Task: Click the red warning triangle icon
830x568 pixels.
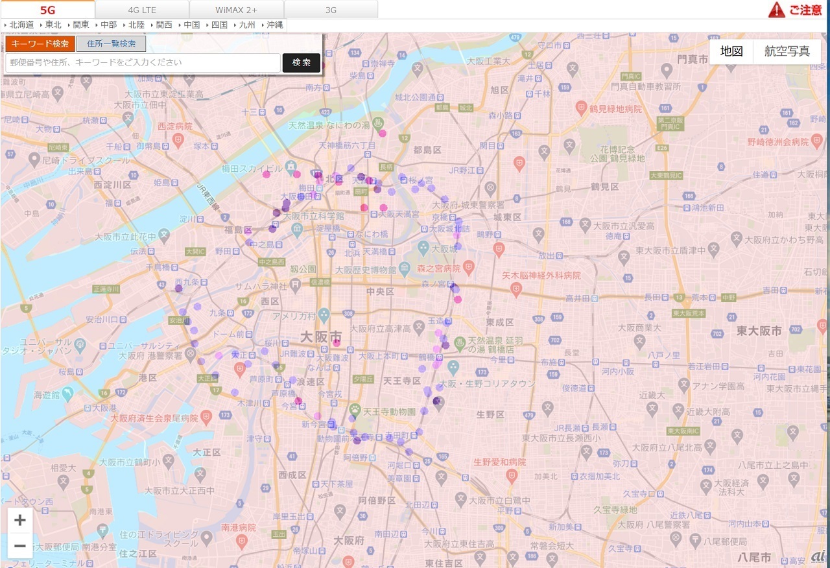Action: [x=776, y=10]
